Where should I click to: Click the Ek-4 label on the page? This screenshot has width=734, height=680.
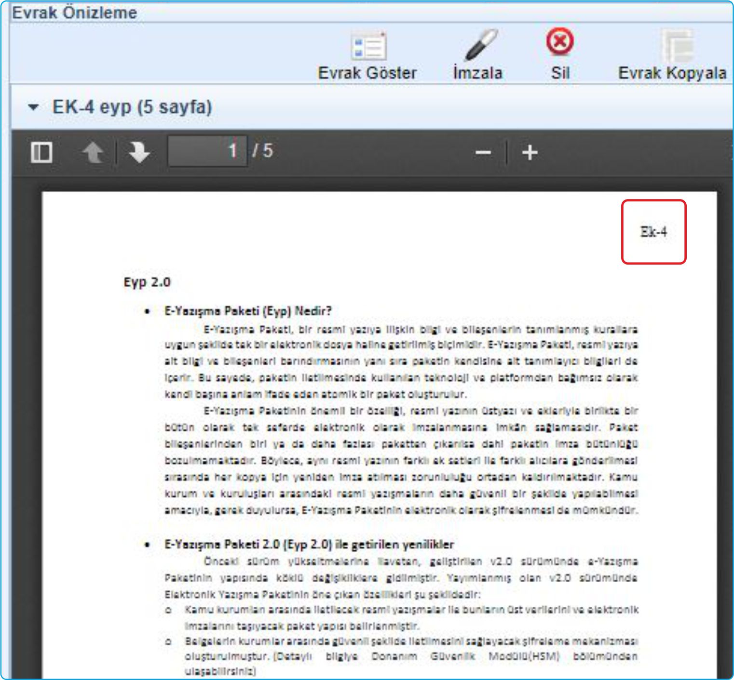653,232
